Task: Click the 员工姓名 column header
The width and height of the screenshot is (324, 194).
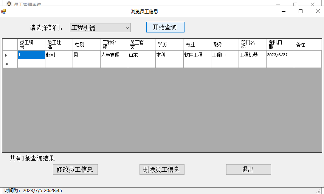Action: tap(59, 45)
